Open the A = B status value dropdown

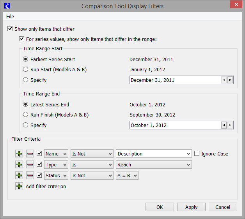coord(127,176)
